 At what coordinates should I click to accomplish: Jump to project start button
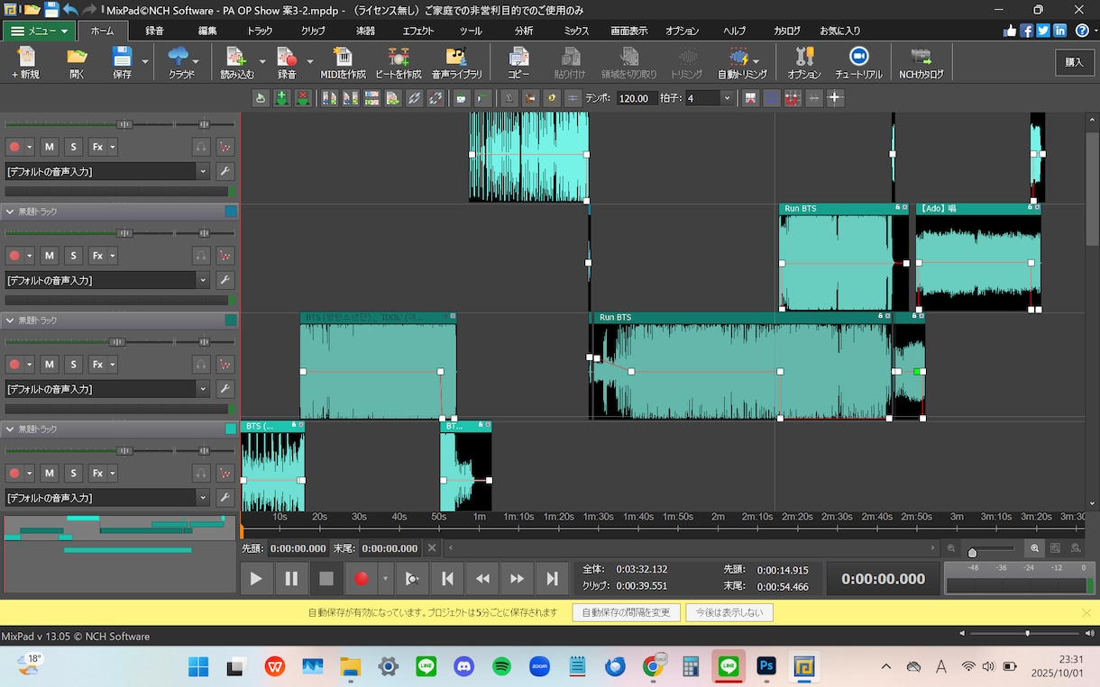(447, 579)
